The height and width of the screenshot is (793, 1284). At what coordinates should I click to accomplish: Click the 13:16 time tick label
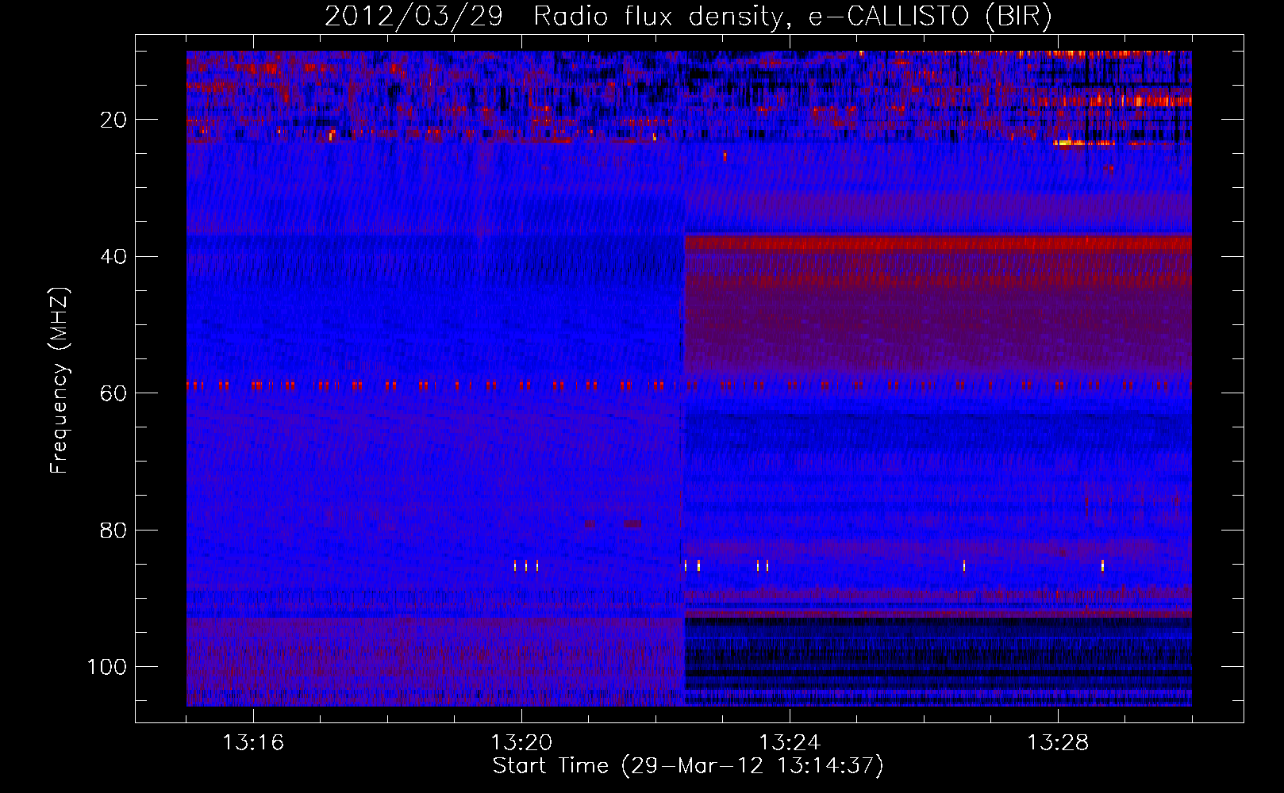click(x=253, y=743)
